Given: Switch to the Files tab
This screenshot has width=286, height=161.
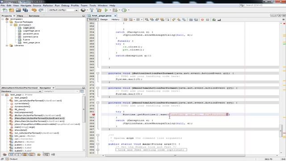Looking at the screenshot, I should click(x=20, y=16).
